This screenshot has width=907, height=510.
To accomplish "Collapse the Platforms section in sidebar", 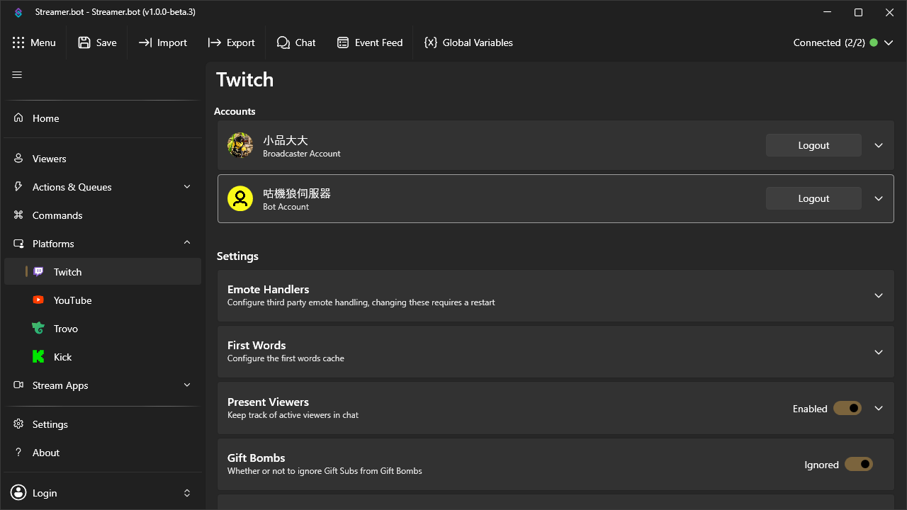I will click(x=186, y=243).
